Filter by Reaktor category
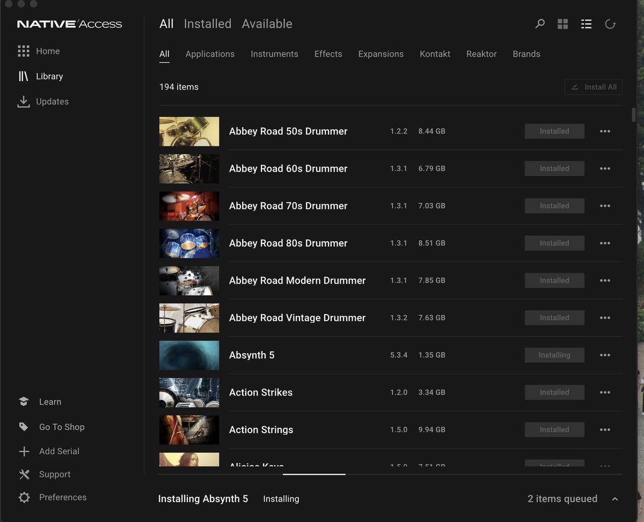This screenshot has width=644, height=522. [481, 54]
